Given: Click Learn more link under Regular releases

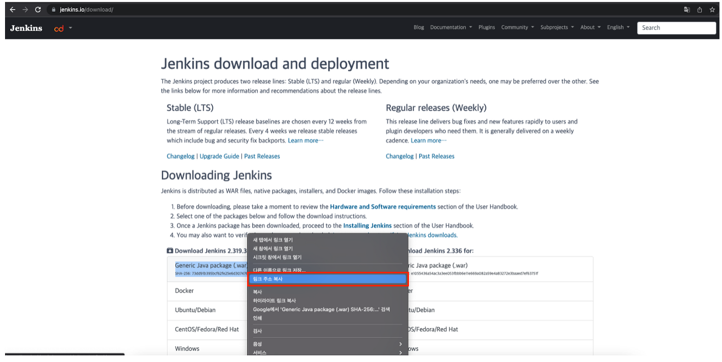Looking at the screenshot, I should click(x=429, y=140).
